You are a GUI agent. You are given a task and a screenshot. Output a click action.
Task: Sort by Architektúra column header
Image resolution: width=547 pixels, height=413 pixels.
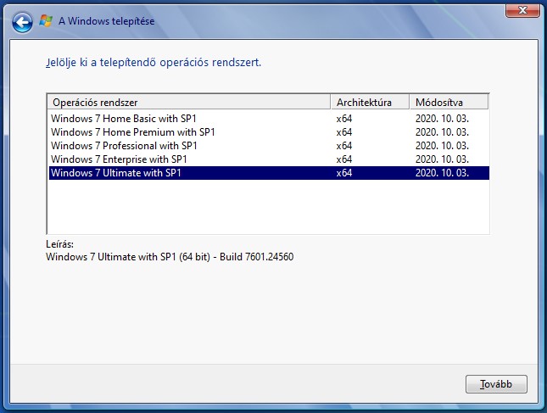370,103
